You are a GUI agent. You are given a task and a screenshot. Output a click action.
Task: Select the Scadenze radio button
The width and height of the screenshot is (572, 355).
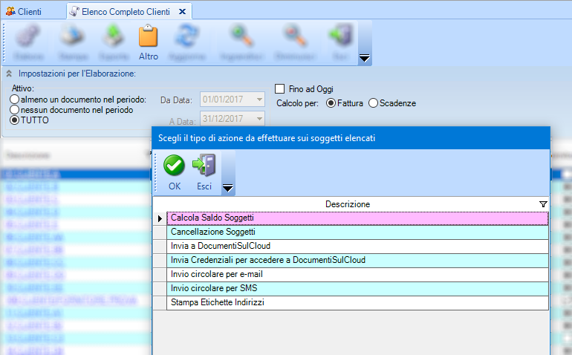click(373, 103)
